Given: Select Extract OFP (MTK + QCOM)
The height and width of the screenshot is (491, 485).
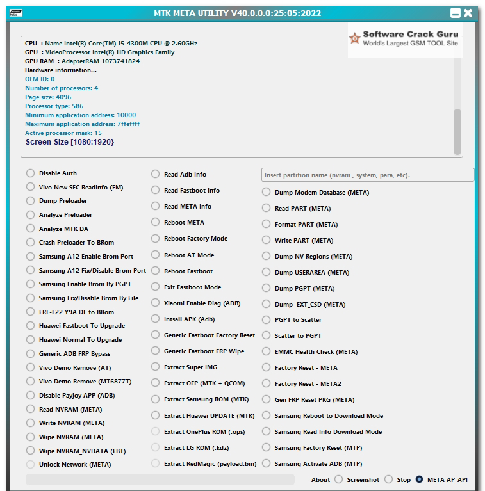Looking at the screenshot, I should (156, 383).
